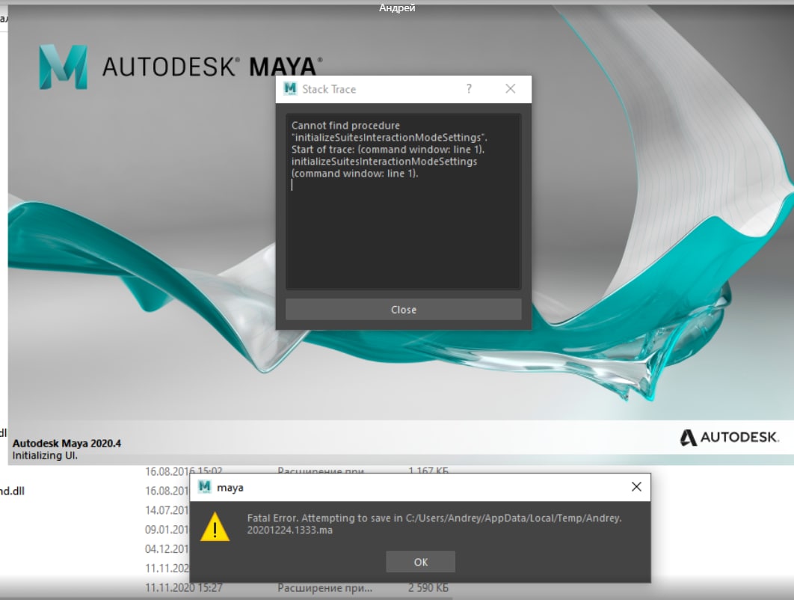Click the Maya icon in Stack Trace title bar

pyautogui.click(x=290, y=89)
